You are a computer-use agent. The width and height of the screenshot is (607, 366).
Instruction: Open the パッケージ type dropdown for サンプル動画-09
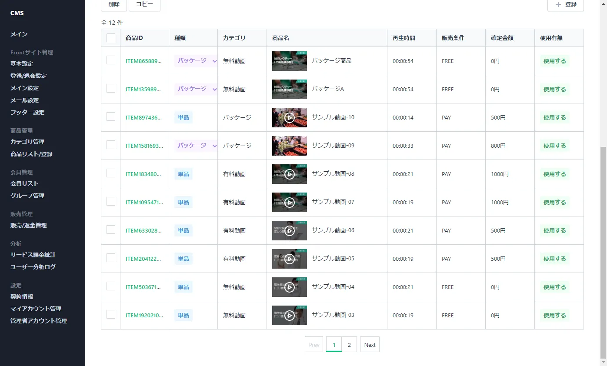coord(214,146)
